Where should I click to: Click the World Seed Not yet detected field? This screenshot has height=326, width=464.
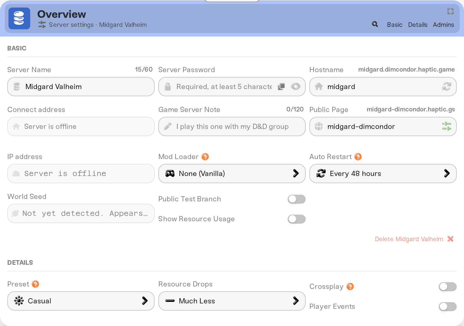(81, 213)
